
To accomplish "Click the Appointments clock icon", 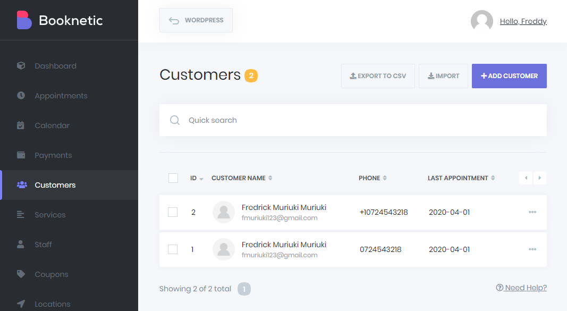I will coord(21,96).
